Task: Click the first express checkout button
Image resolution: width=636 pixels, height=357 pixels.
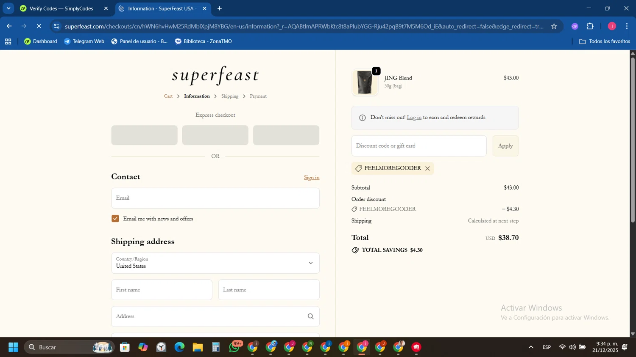Action: [145, 135]
